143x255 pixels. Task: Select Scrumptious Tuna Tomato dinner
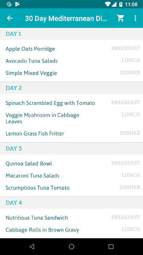[71, 188]
